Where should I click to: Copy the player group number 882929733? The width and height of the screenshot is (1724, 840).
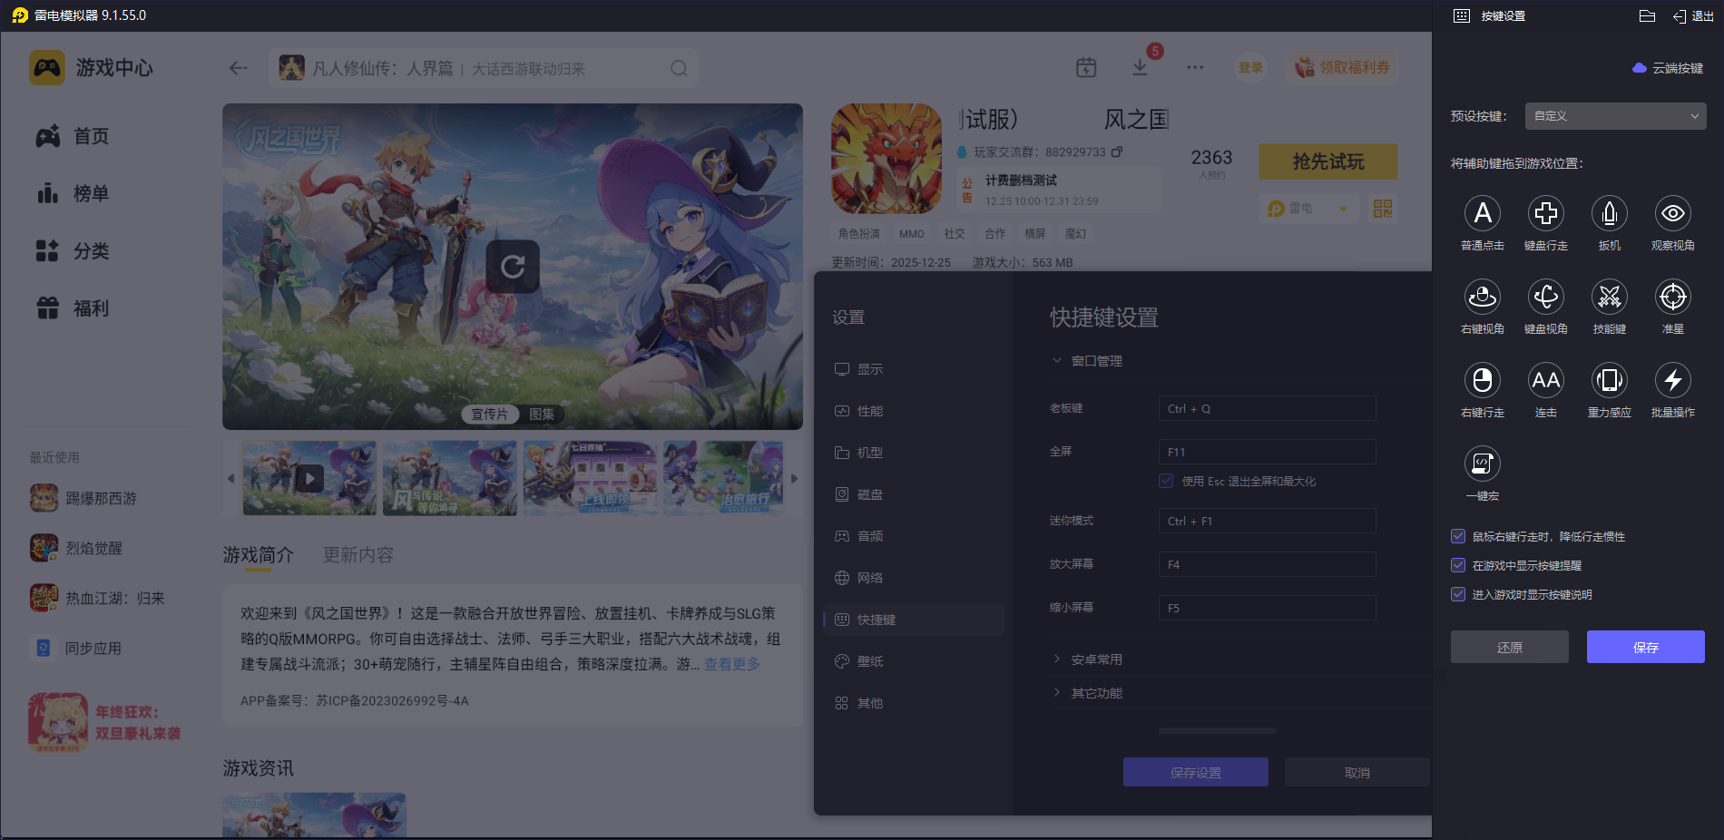[1117, 151]
